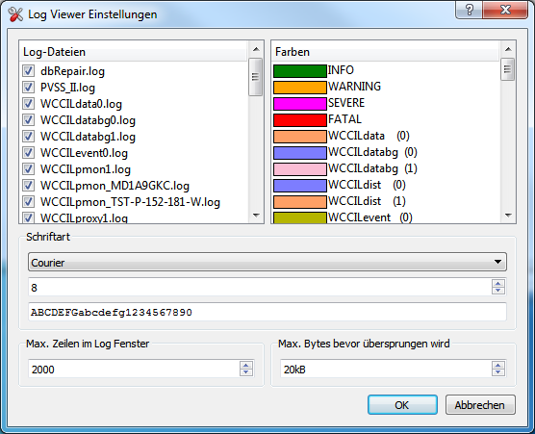Viewport: 535px width, 434px height.
Task: Click the max lines 2000 field
Action: (135, 369)
